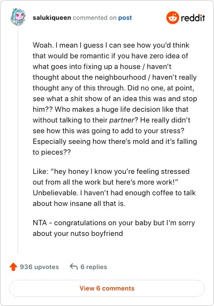This screenshot has width=214, height=306.
Task: Collapse the comment via vertical thread line
Action: pyautogui.click(x=18, y=140)
